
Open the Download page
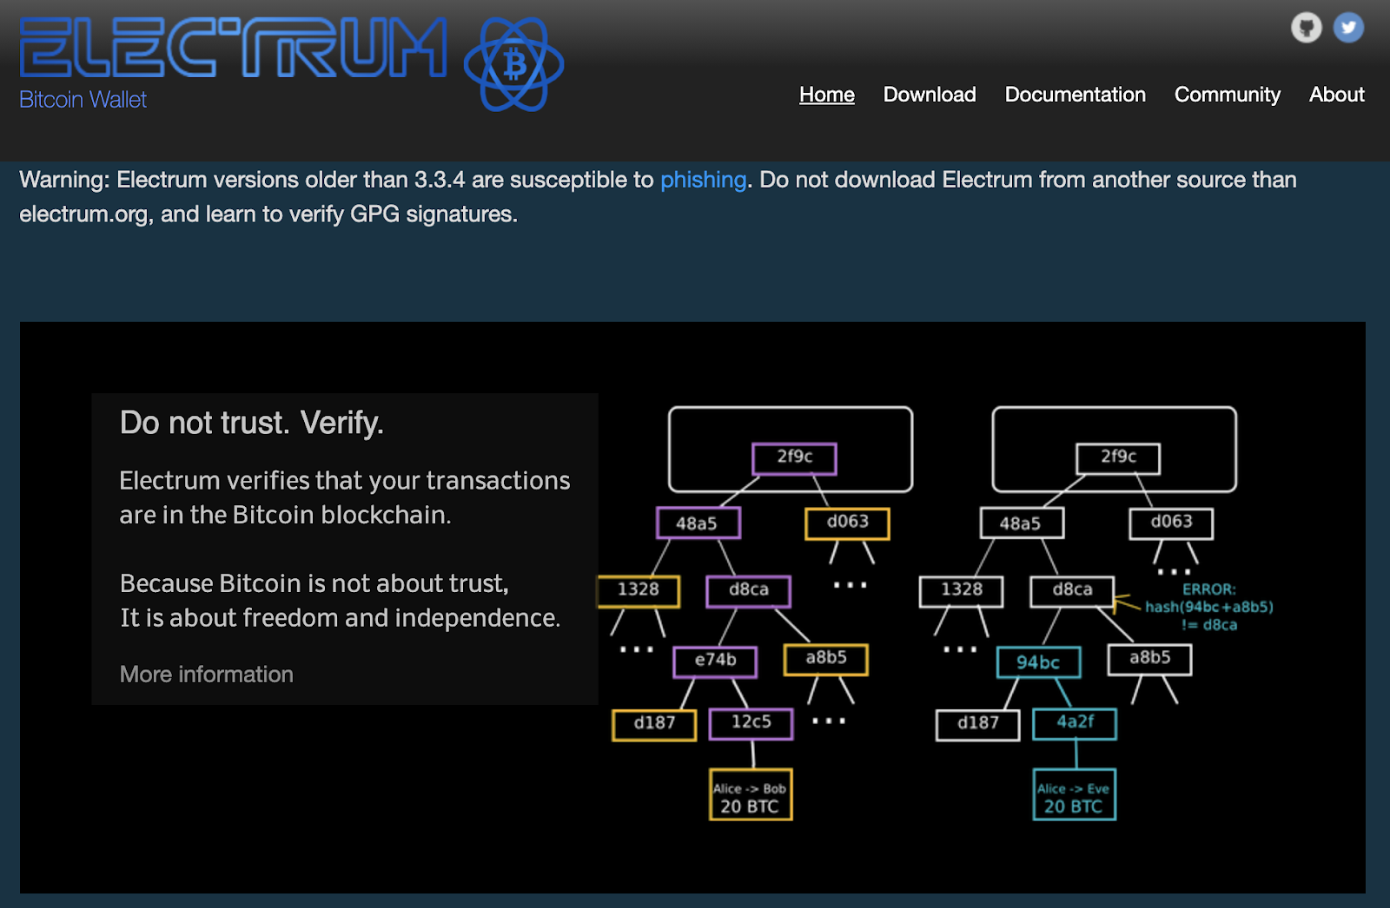pyautogui.click(x=929, y=95)
